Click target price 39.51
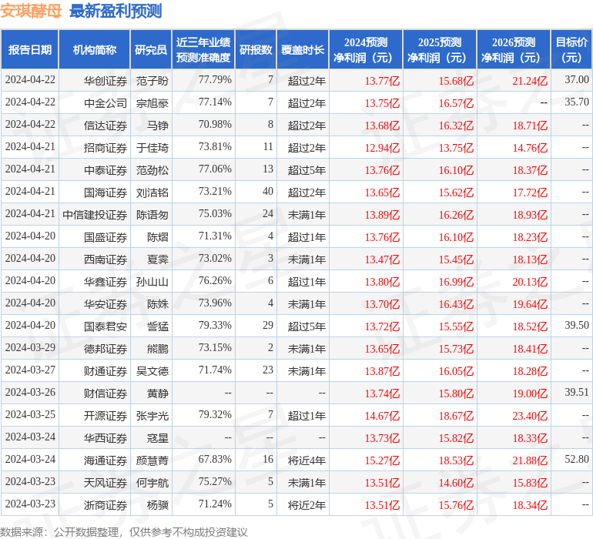 (x=577, y=392)
